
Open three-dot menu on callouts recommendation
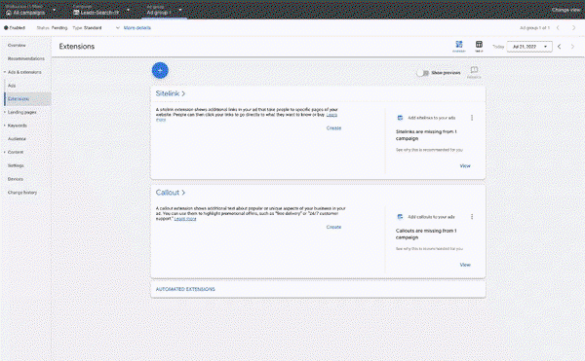point(472,217)
